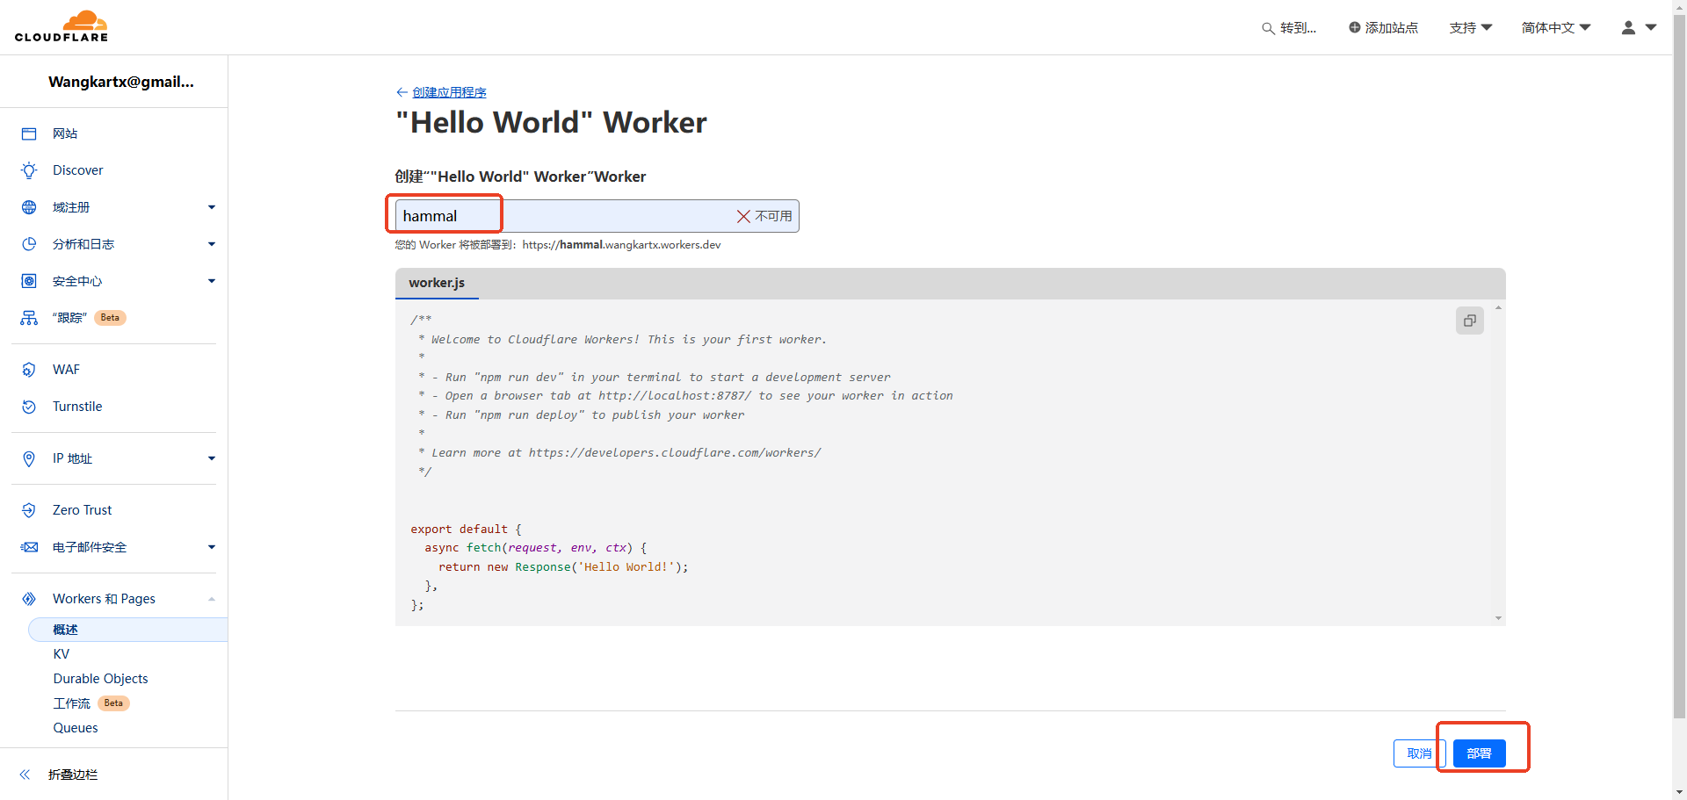The width and height of the screenshot is (1687, 800).
Task: Open the account dropdown caret in header
Action: (x=1651, y=27)
